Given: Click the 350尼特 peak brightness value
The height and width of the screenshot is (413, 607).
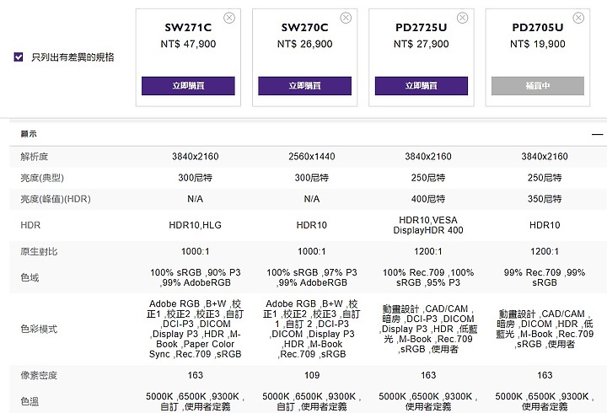Looking at the screenshot, I should [545, 199].
